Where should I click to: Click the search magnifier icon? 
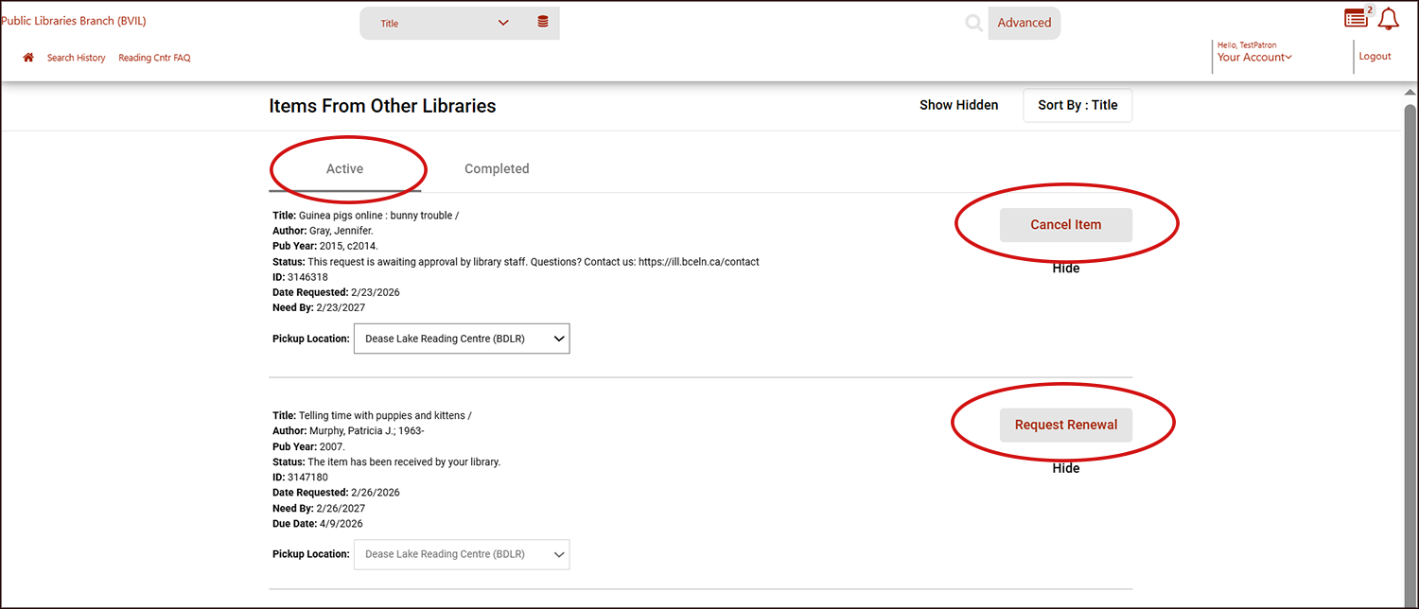tap(973, 24)
